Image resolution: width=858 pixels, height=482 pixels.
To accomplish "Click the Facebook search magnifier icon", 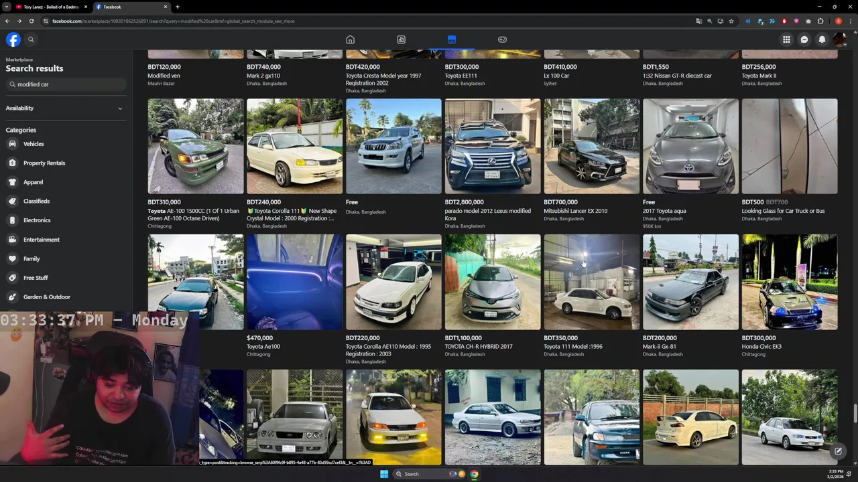I will [x=31, y=39].
